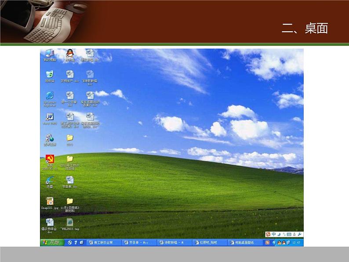Viewport: 349px width, 262px height.
Task: Expand hidden tray icons with the arrow
Action: (274, 242)
